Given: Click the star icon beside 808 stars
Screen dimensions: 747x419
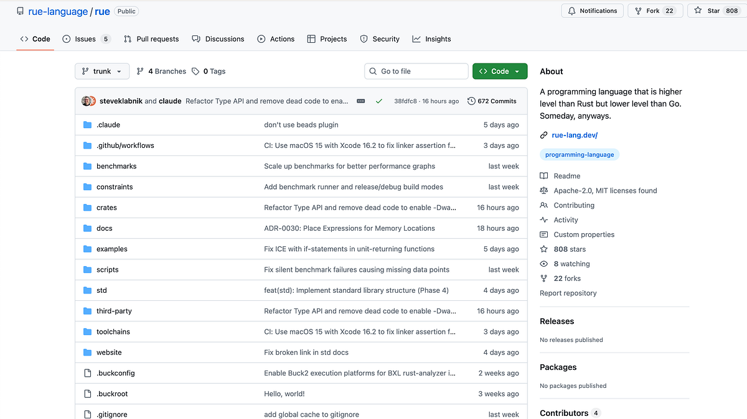Looking at the screenshot, I should (x=544, y=249).
